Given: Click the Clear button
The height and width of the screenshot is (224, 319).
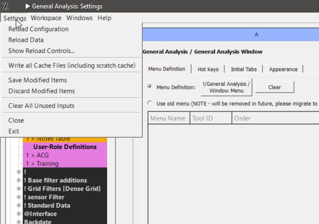Looking at the screenshot, I should pyautogui.click(x=274, y=87).
